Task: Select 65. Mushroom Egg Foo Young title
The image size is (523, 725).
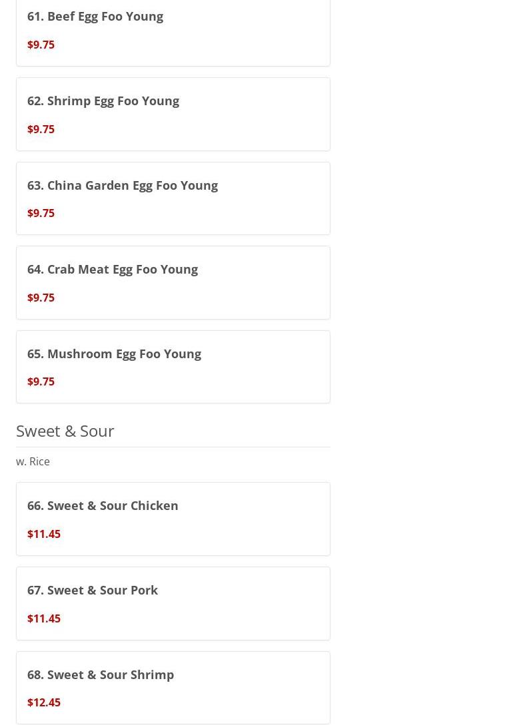Action: click(x=114, y=354)
